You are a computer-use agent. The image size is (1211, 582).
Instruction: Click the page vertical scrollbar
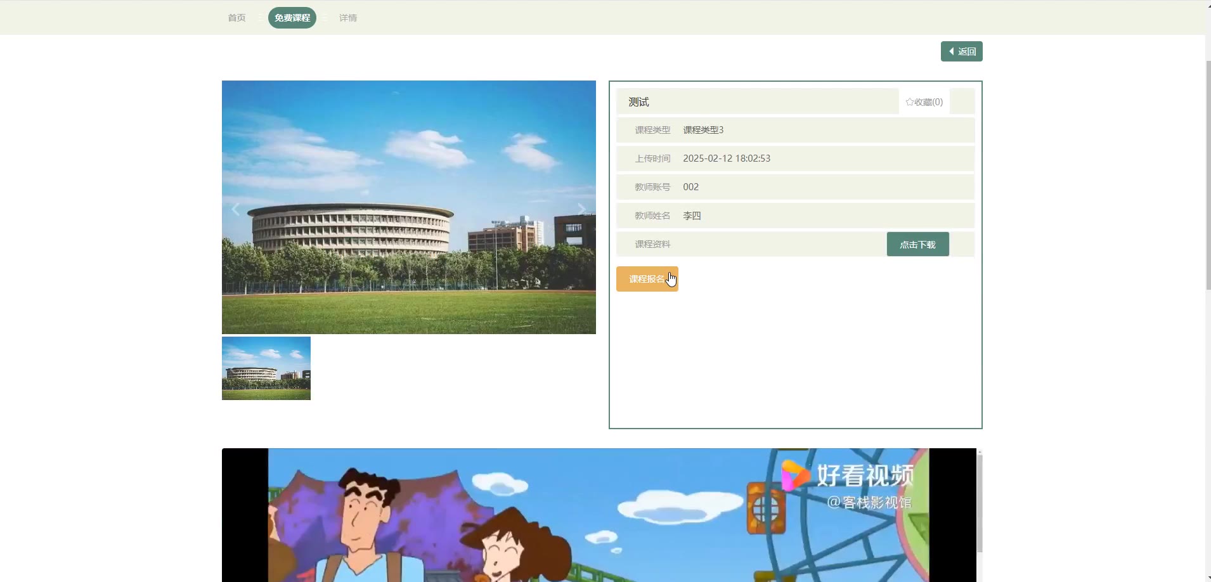pos(1208,174)
